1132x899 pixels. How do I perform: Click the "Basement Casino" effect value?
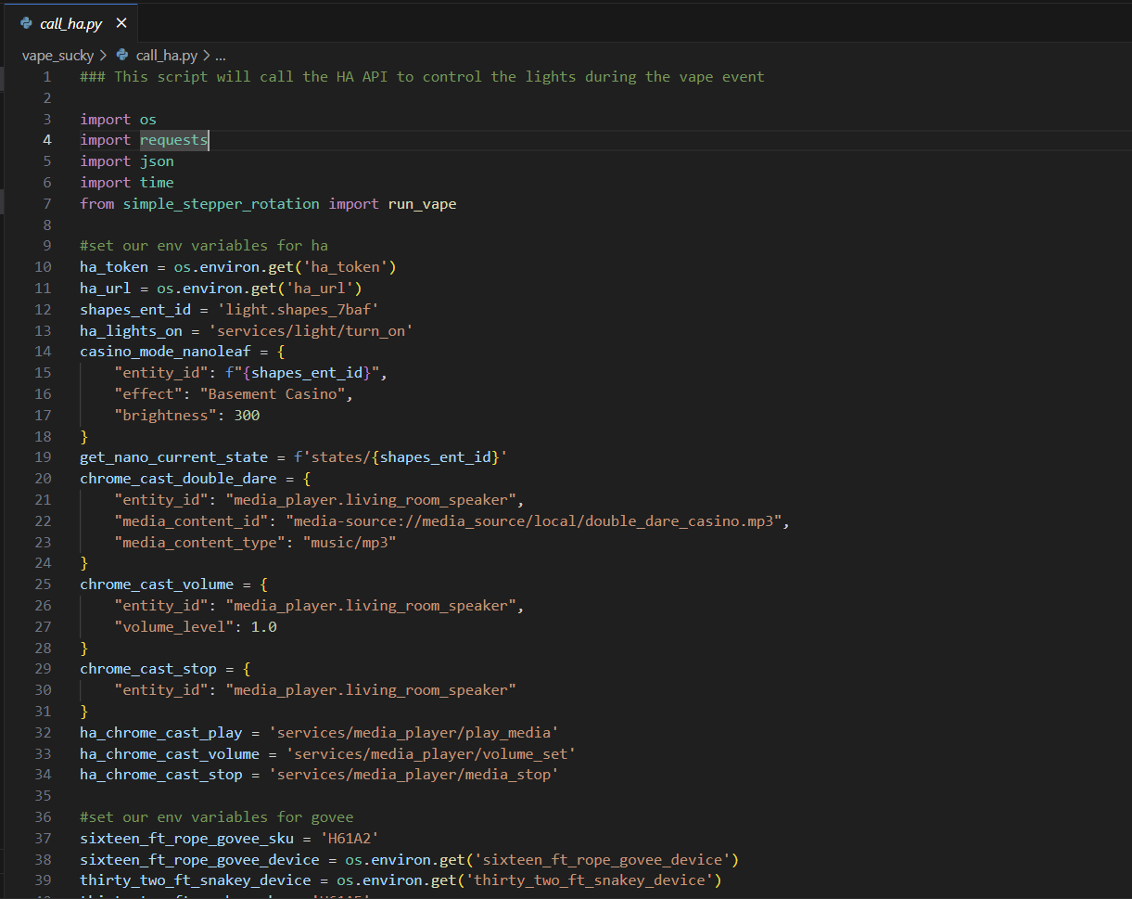(276, 394)
